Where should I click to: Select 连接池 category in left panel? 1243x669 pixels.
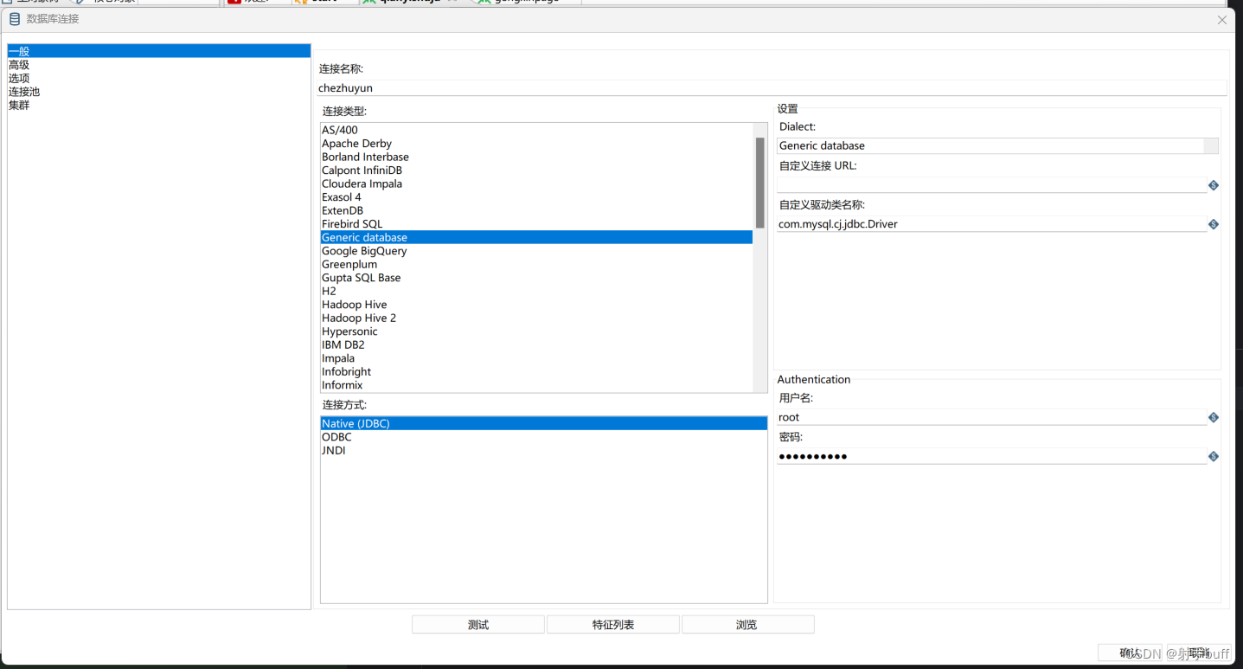159,92
